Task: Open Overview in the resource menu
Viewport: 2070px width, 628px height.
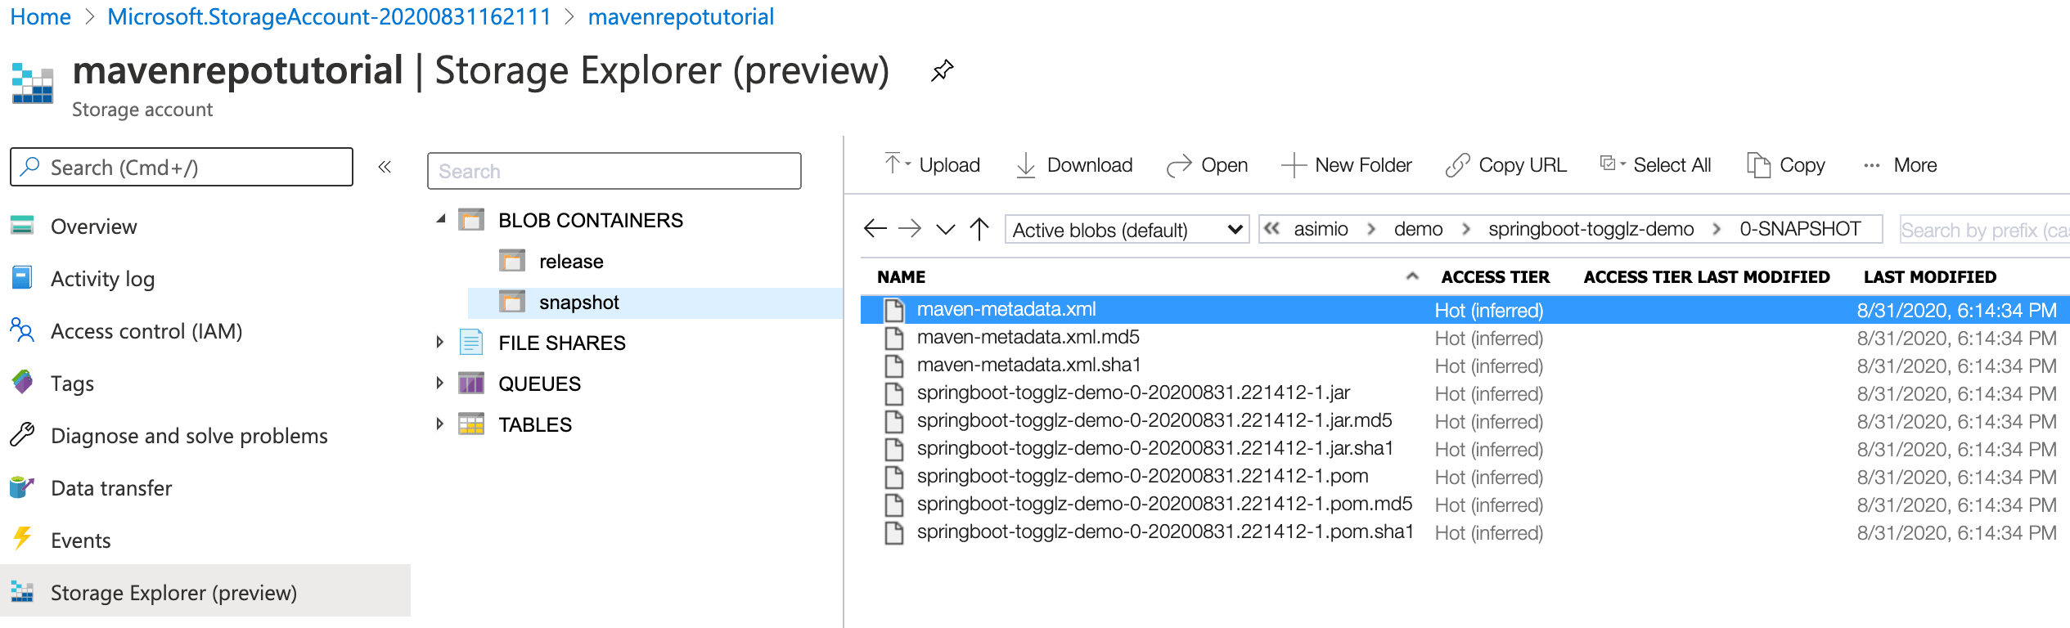Action: [94, 227]
